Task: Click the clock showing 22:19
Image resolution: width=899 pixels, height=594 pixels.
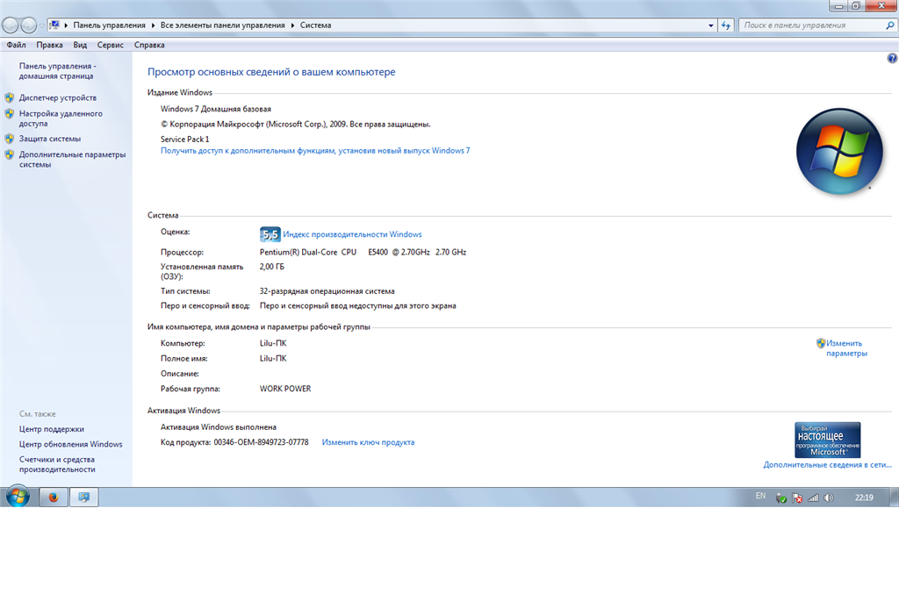Action: coord(864,497)
